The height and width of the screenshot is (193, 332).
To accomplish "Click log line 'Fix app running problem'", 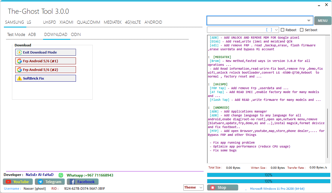I will point(234,142).
